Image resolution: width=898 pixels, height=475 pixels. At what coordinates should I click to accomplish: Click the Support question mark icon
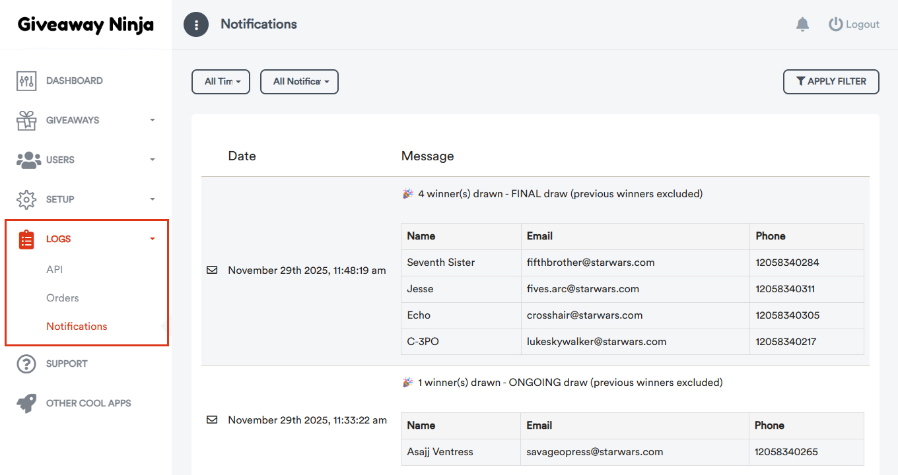click(x=26, y=364)
